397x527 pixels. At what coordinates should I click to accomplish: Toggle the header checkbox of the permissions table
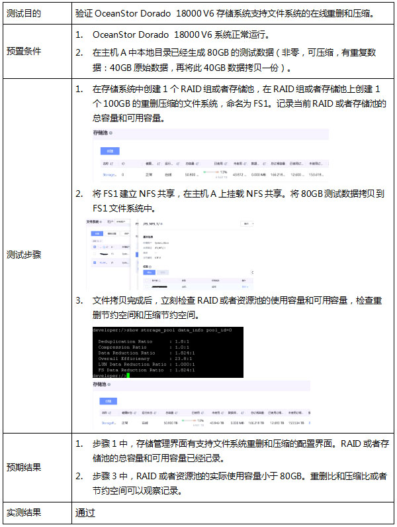tap(147, 280)
